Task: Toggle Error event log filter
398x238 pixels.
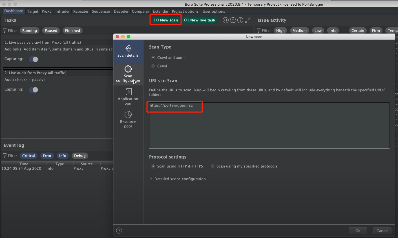Action: pos(47,156)
